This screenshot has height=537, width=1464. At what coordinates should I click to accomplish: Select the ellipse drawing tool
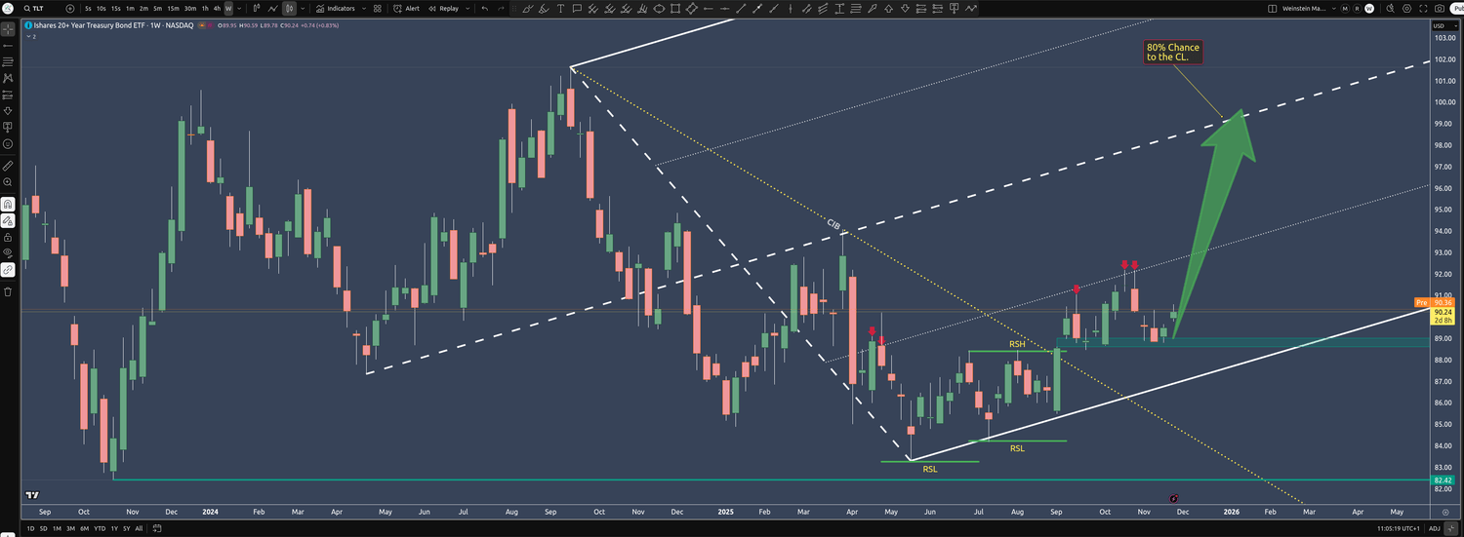pyautogui.click(x=659, y=8)
